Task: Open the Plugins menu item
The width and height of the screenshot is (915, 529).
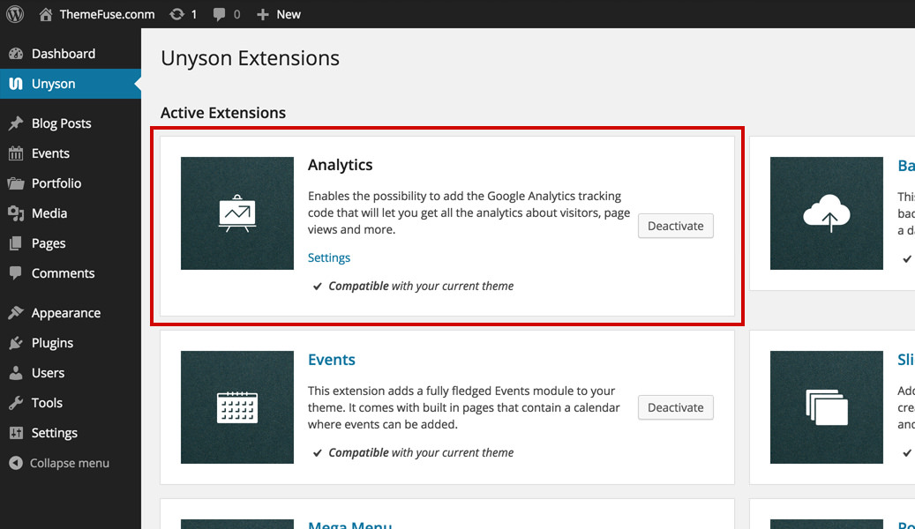Action: [70, 343]
